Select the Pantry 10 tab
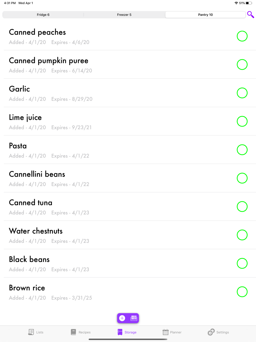Screen dimensions: 256x342 coord(205,15)
